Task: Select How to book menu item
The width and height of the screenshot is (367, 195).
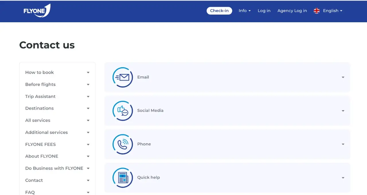Action: pyautogui.click(x=40, y=73)
